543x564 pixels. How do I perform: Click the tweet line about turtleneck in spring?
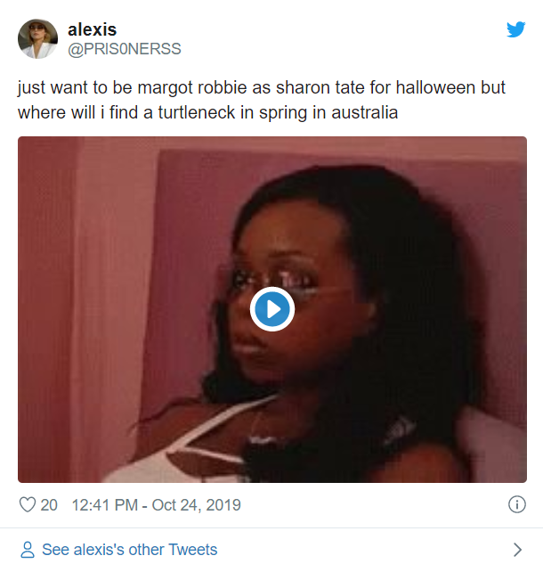207,112
